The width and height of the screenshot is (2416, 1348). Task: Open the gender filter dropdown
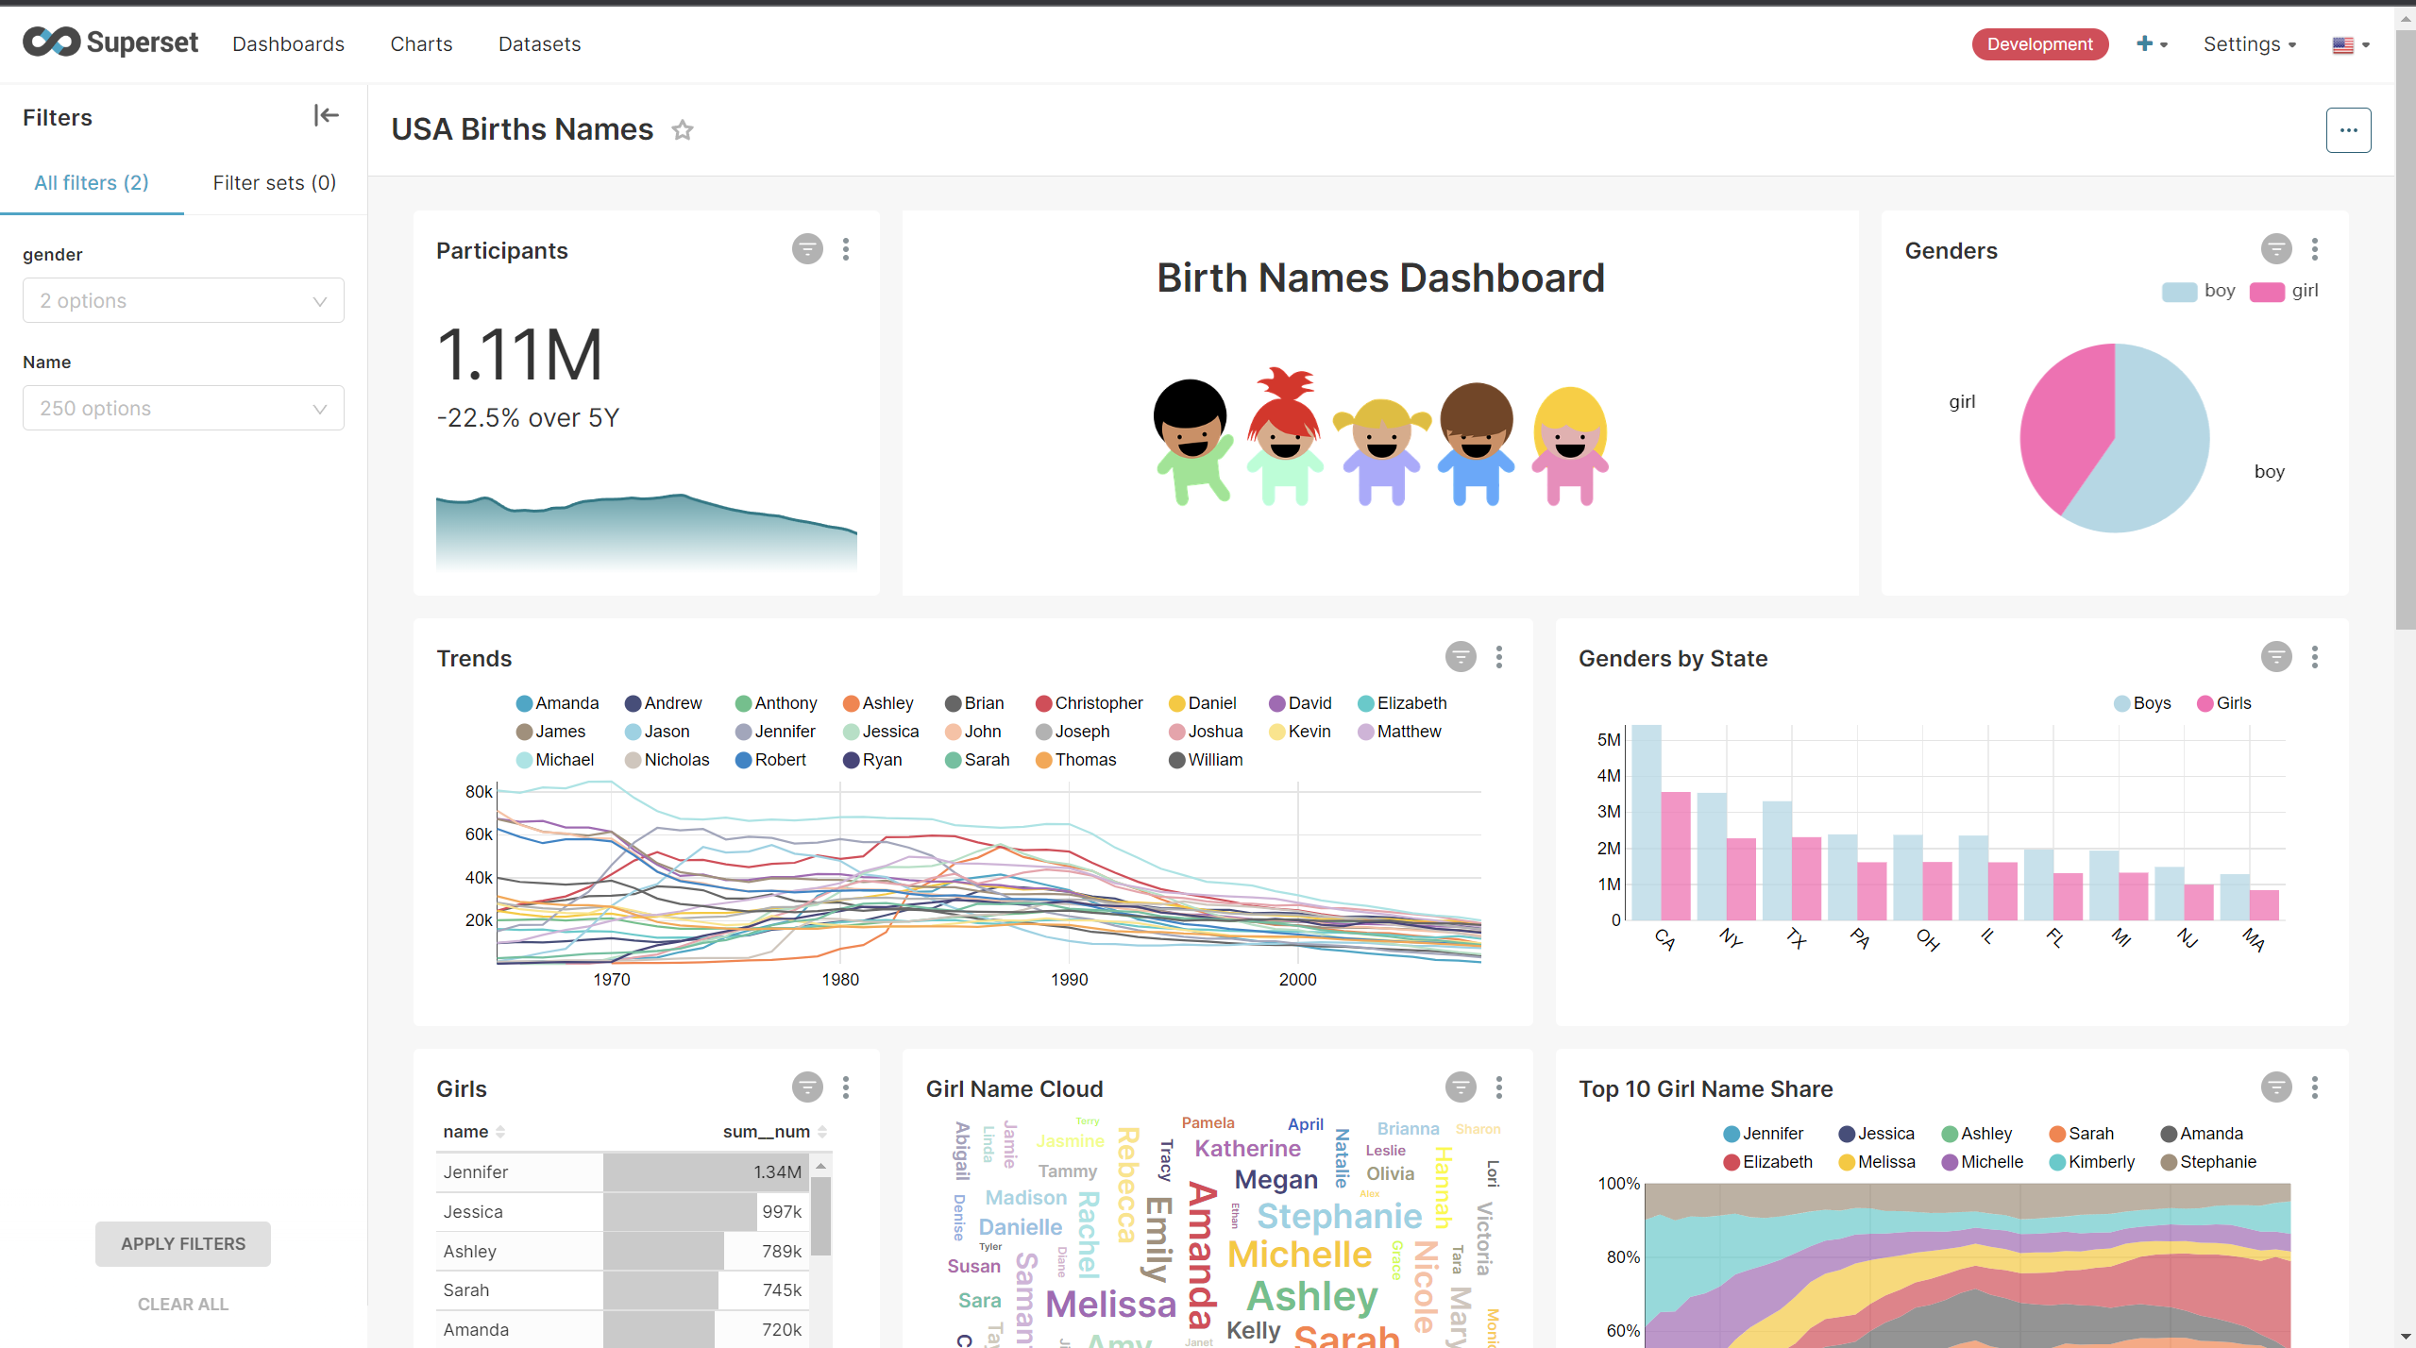tap(183, 300)
